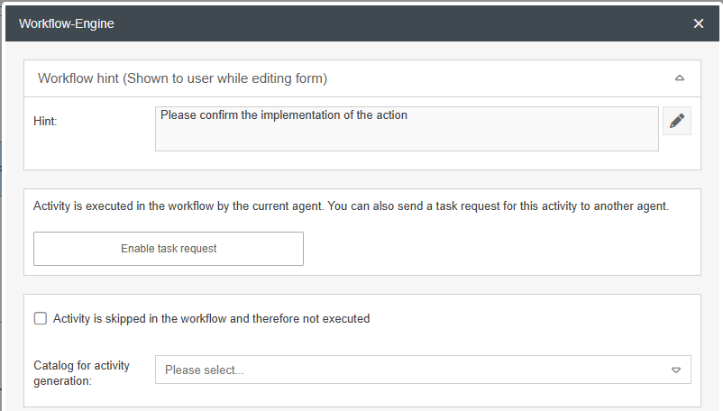723x411 pixels.
Task: Click empty space right of Enable task request
Action: (496, 249)
